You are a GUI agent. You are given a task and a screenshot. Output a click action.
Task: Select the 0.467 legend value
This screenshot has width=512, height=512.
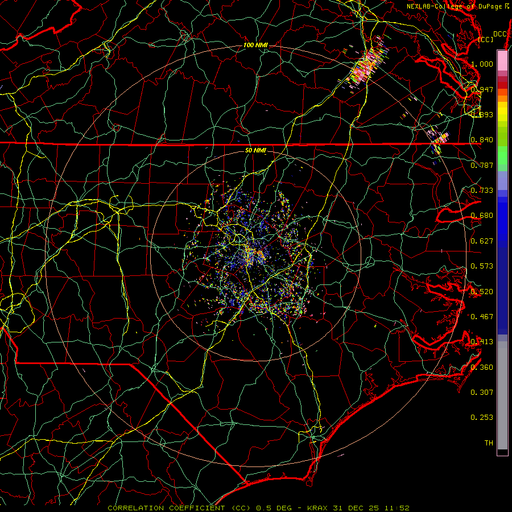tap(482, 316)
